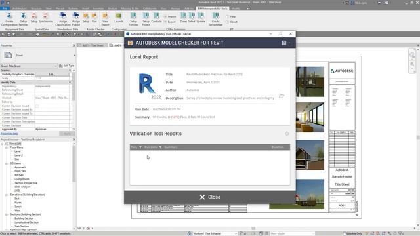Select Living Room 3D view in browser
420x236 pixels.
tap(22, 179)
